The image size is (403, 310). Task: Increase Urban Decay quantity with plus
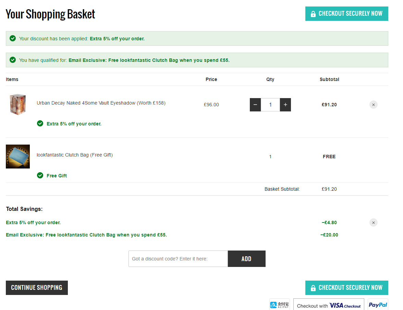pos(285,105)
